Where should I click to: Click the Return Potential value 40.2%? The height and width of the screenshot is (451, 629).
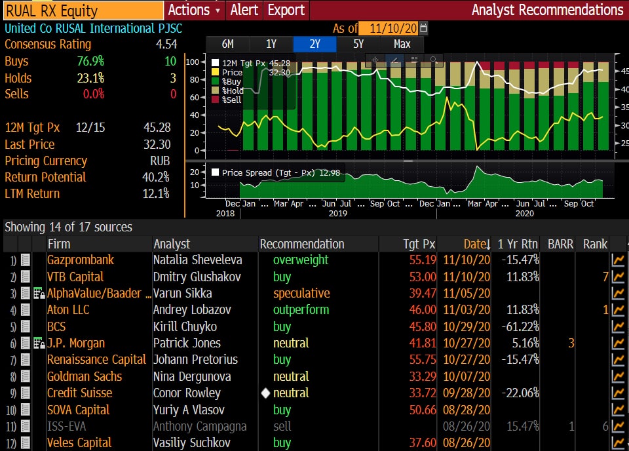156,177
